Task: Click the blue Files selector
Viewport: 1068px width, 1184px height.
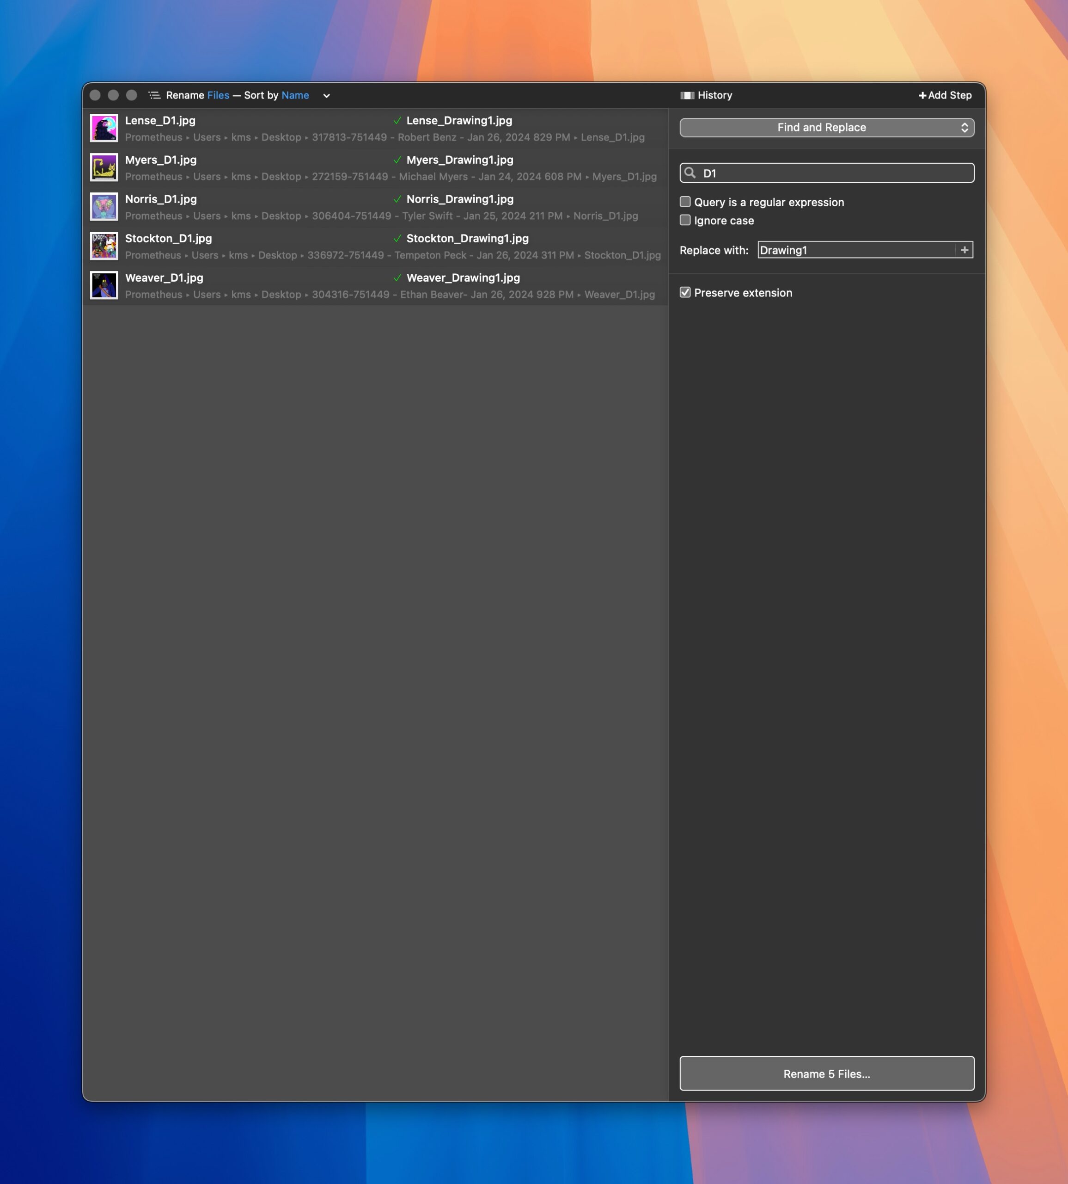Action: point(218,95)
